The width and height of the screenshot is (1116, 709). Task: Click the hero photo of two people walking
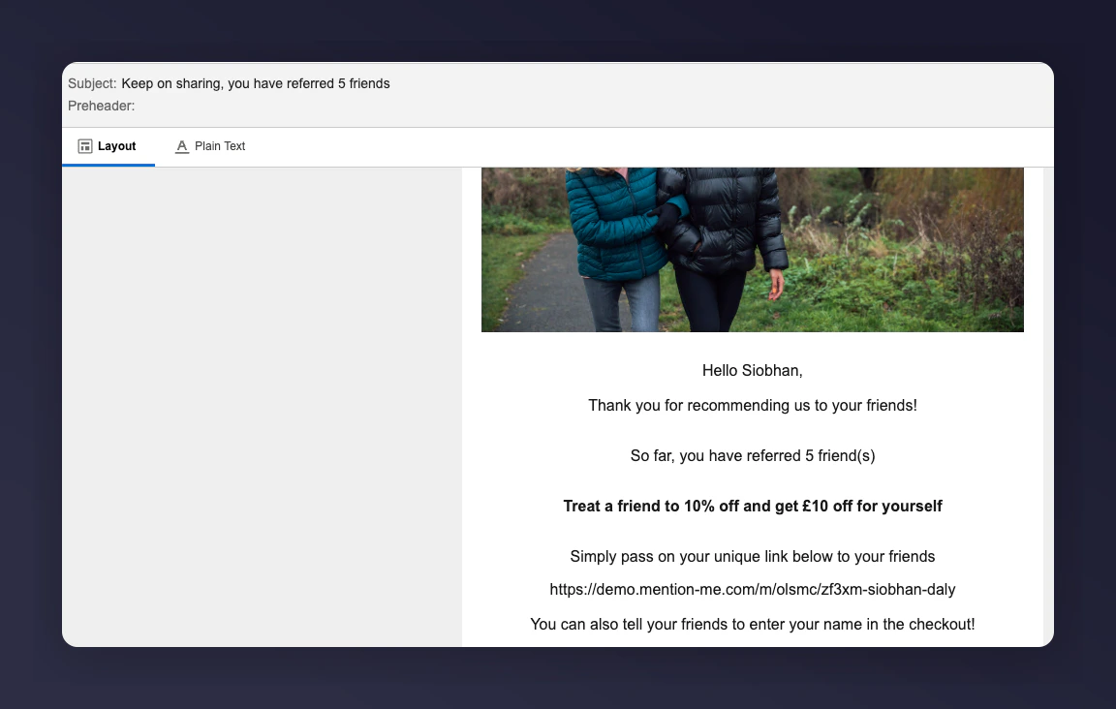(753, 250)
